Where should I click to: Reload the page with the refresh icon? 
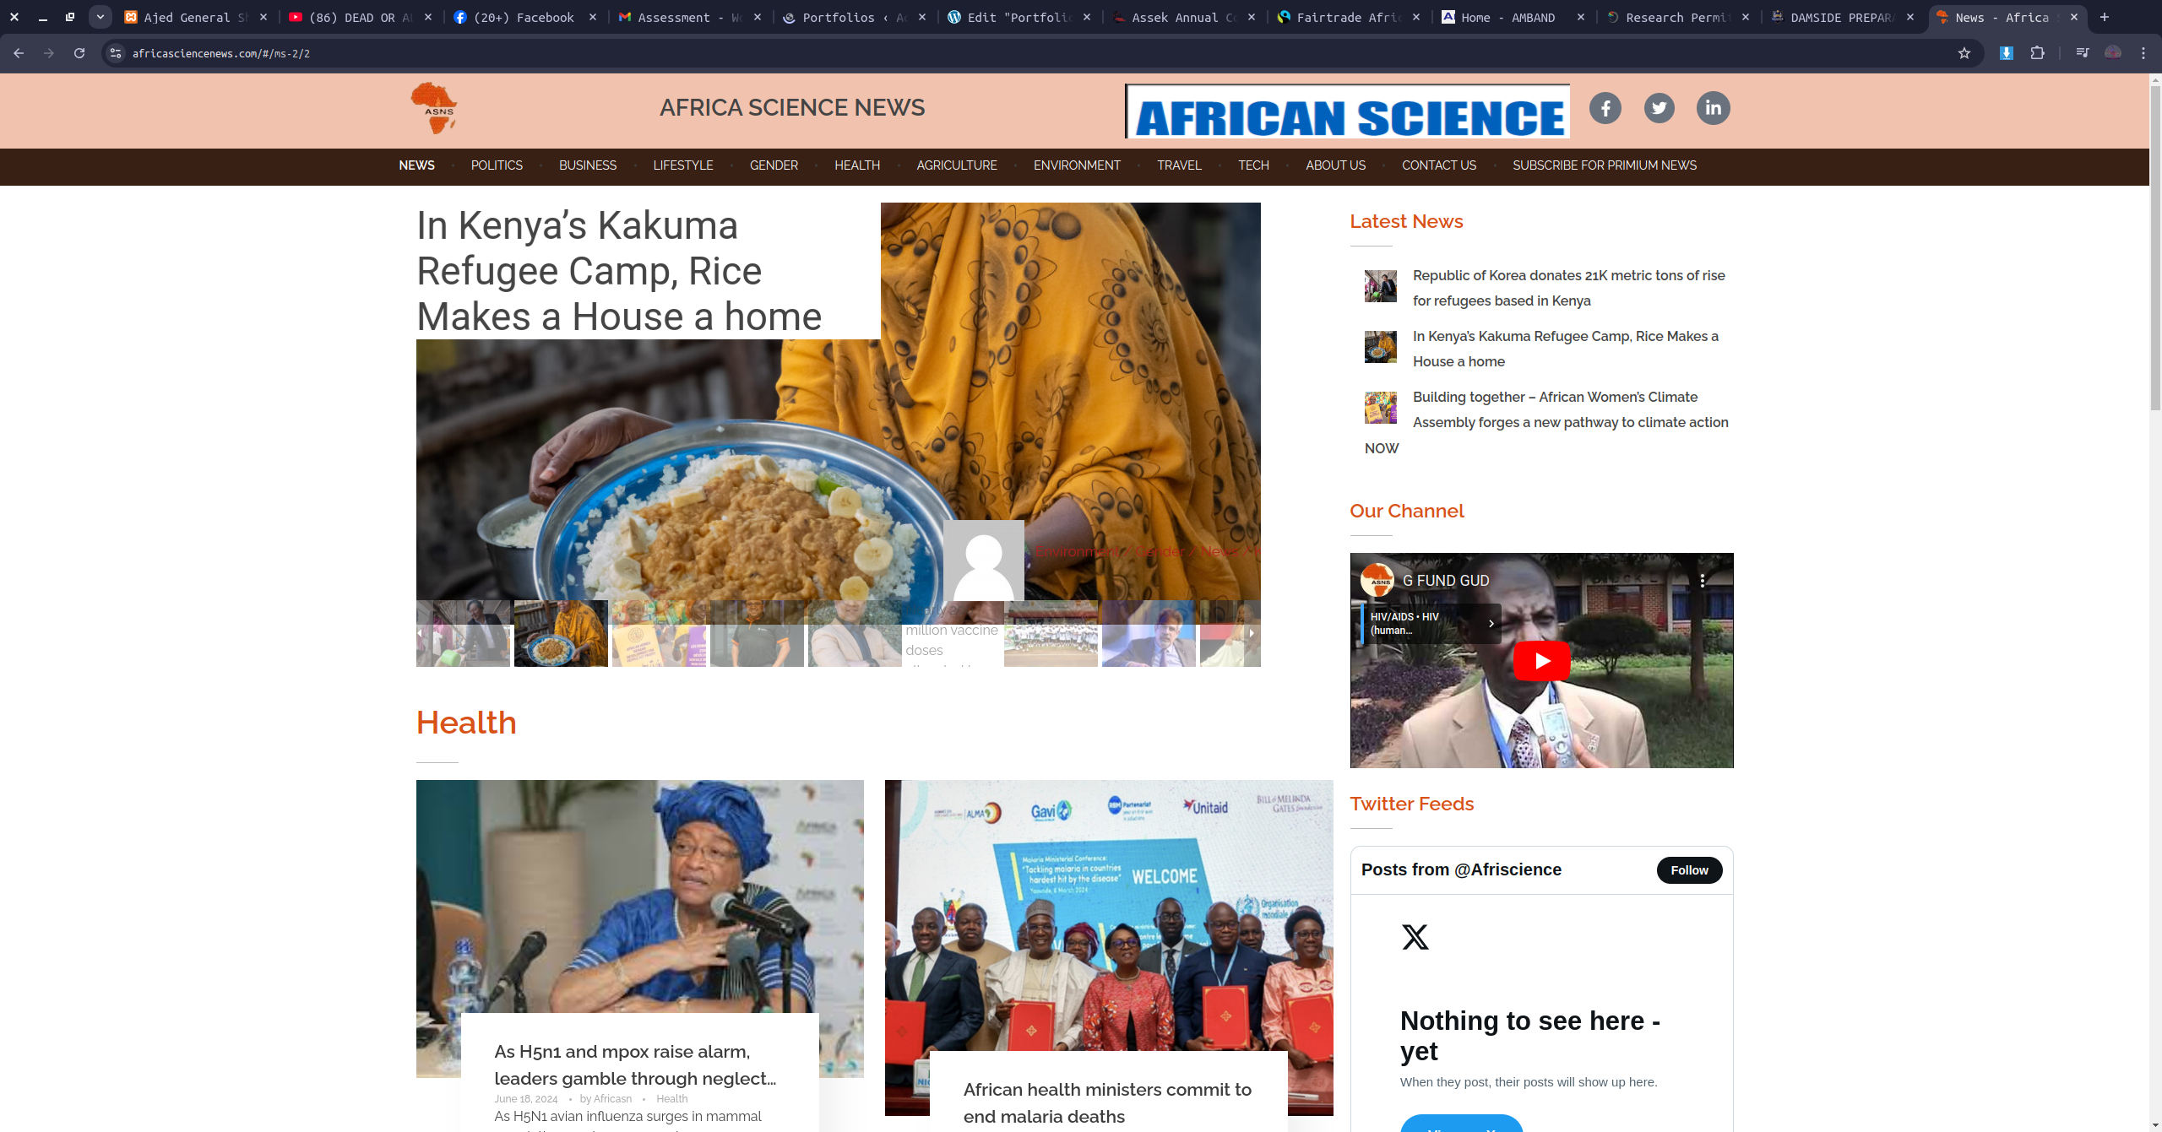79,53
